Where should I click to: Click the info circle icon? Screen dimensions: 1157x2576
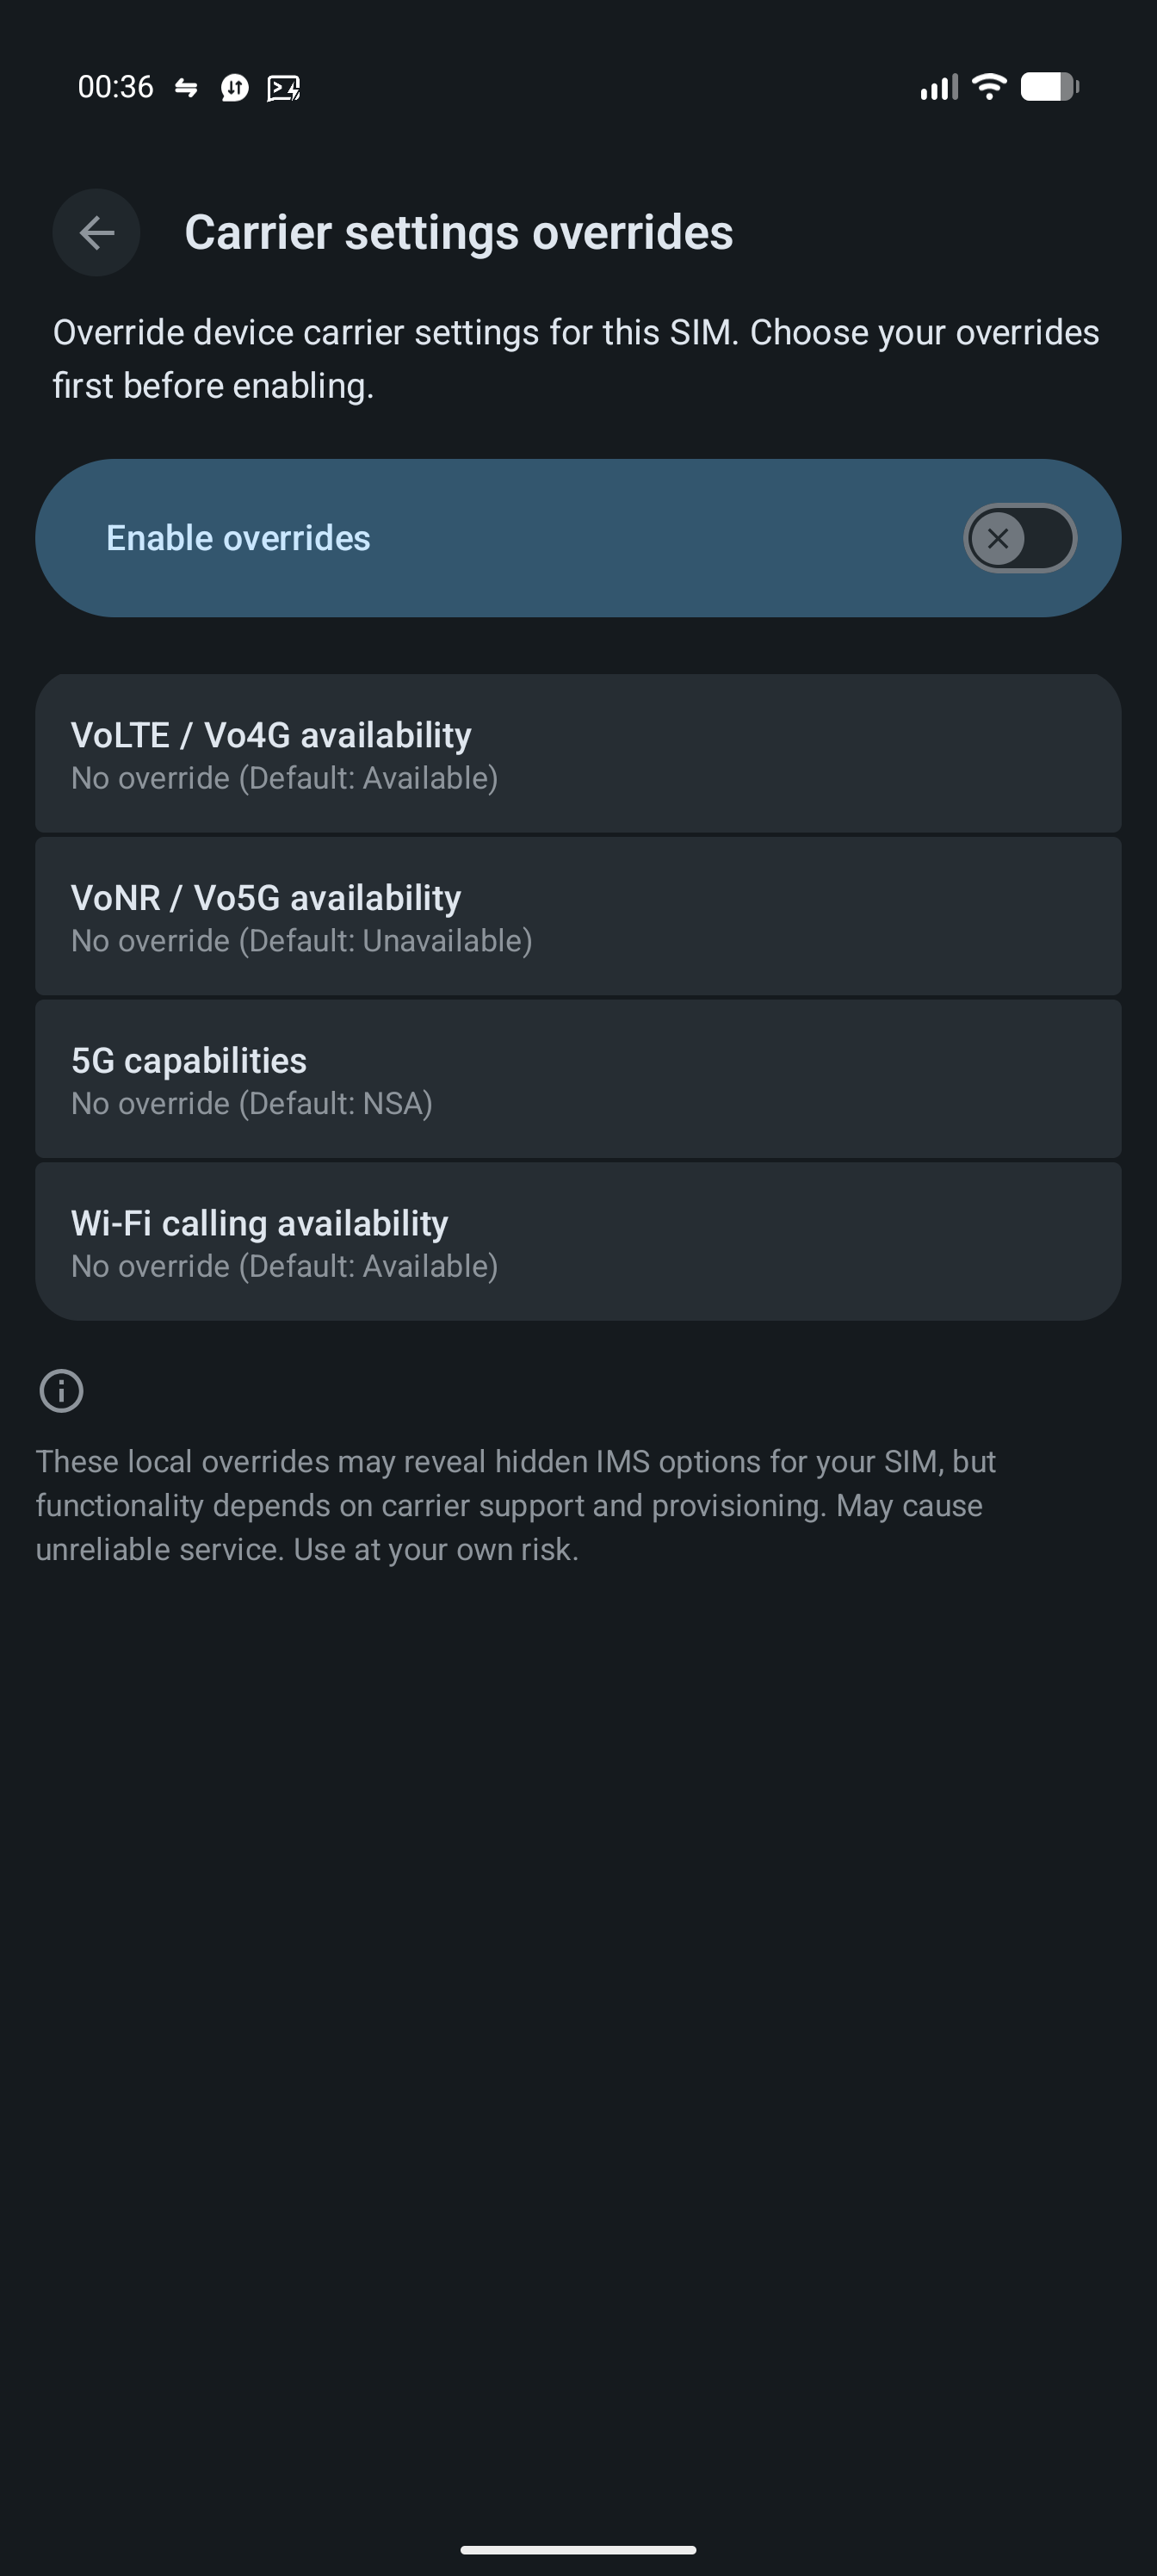coord(61,1390)
